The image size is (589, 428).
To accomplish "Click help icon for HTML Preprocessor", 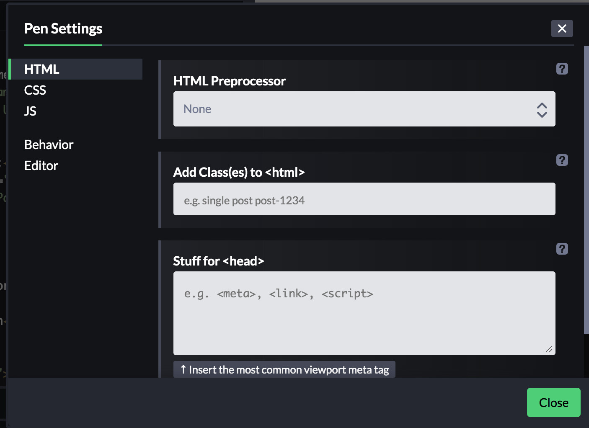I will [x=562, y=69].
